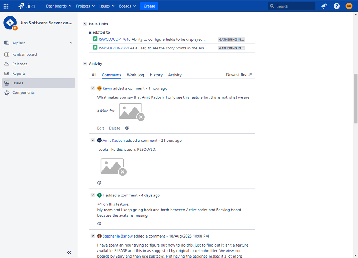Image resolution: width=358 pixels, height=258 pixels.
Task: Open the KB user profile avatar
Action: tap(349, 6)
